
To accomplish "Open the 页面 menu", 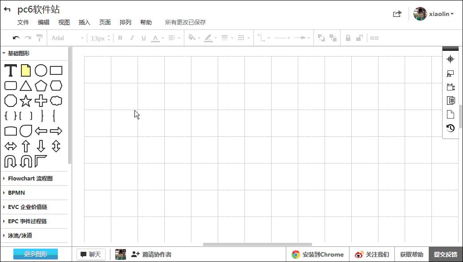I will point(105,22).
